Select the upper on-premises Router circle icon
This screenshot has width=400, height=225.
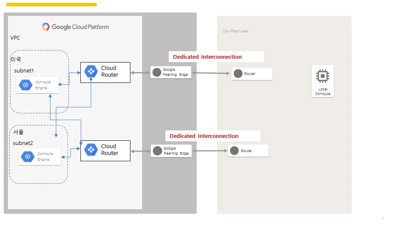pyautogui.click(x=238, y=73)
